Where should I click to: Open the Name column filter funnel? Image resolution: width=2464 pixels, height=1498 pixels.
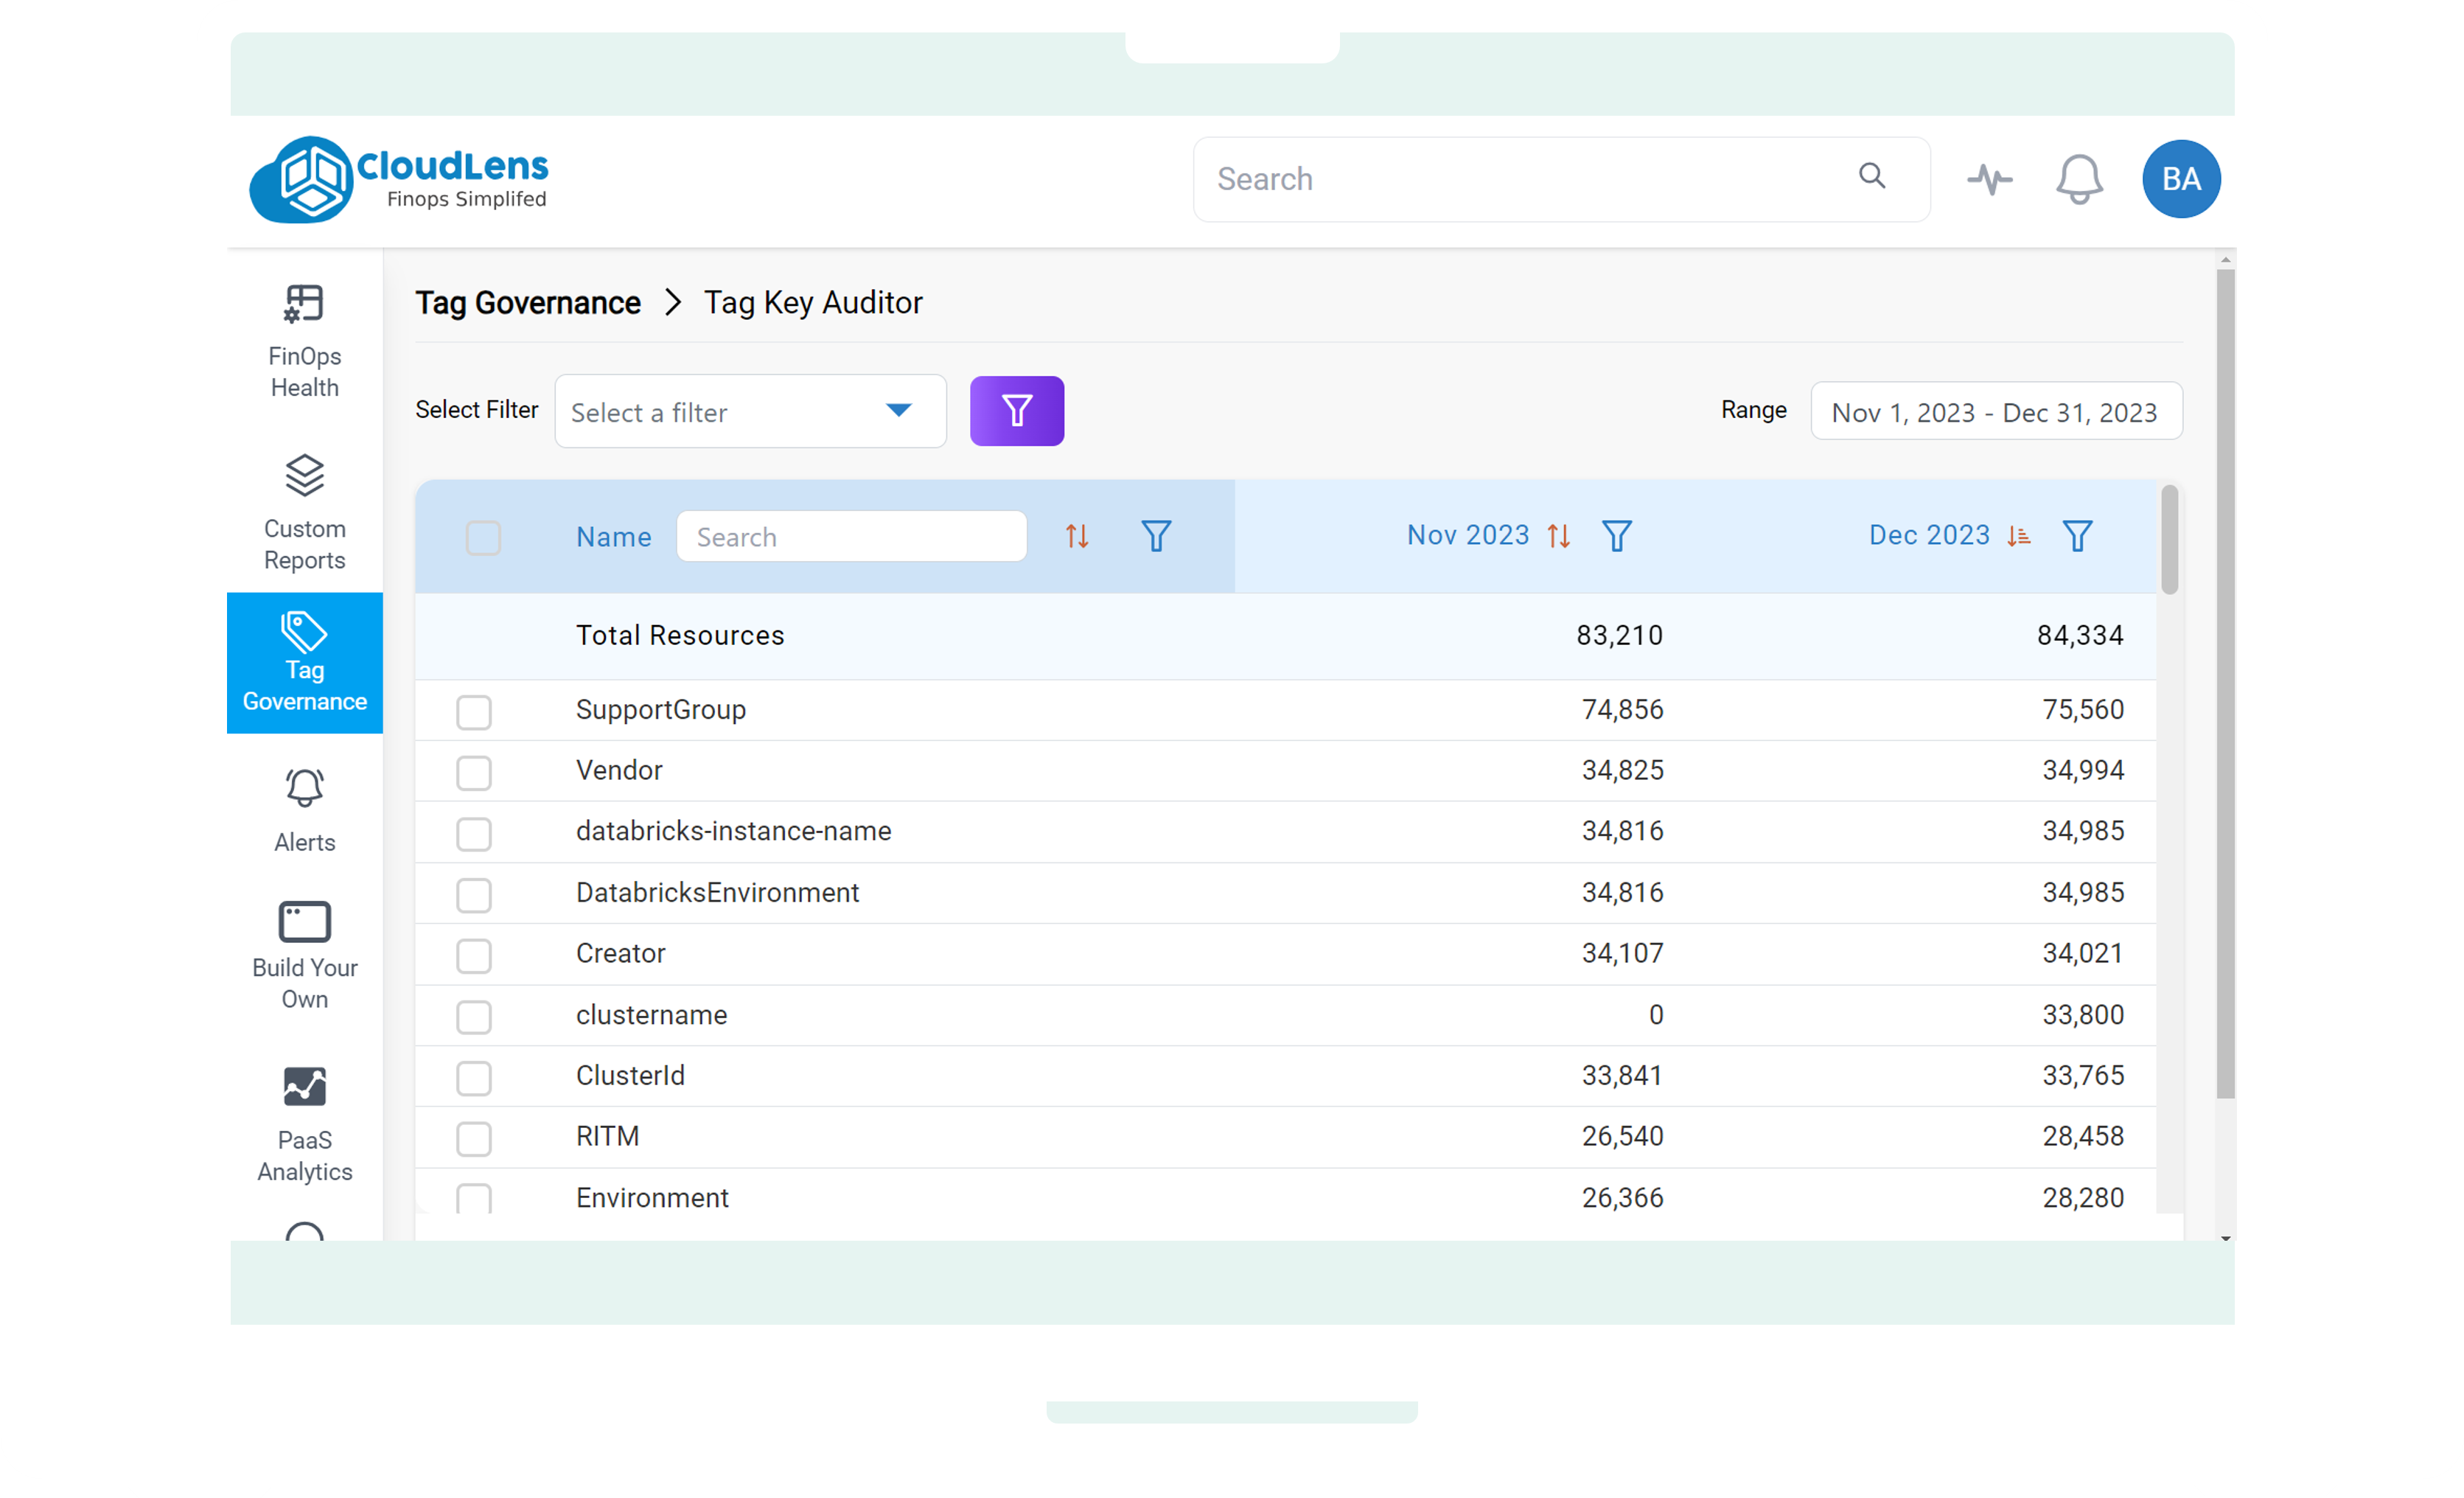pos(1156,537)
